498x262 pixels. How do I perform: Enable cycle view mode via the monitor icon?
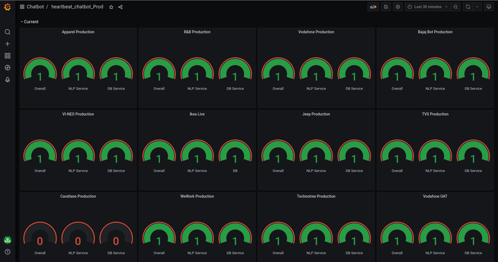(489, 7)
